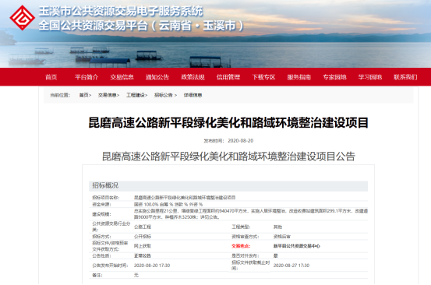
Task: Click the site title 玉溪市公共资源交易电子服务系统
Action: (x=121, y=11)
